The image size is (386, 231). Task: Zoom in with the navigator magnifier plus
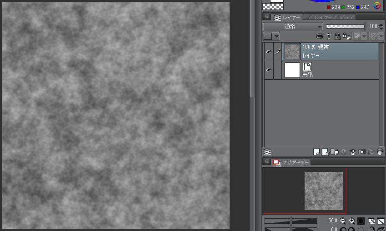(x=351, y=221)
